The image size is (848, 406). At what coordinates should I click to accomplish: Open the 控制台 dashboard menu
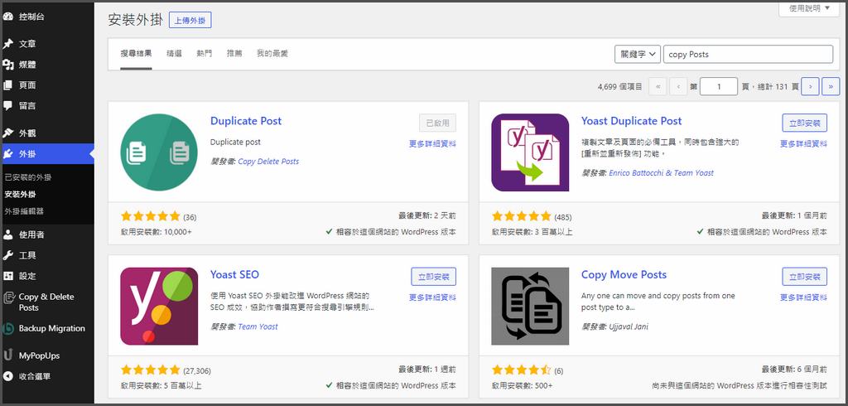click(x=32, y=16)
